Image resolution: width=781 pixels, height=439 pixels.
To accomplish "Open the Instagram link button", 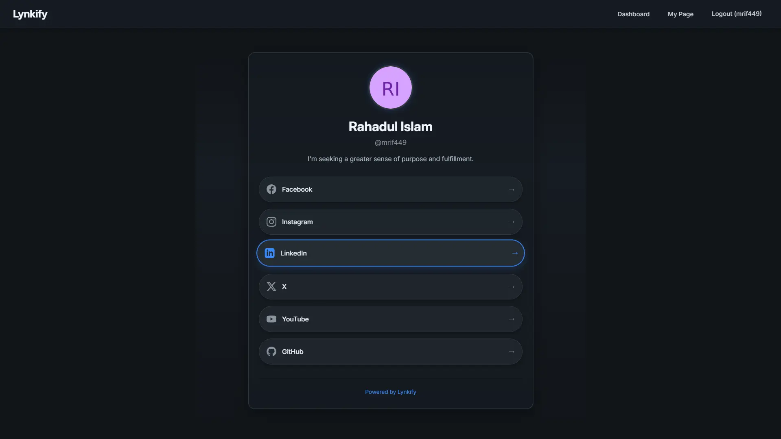I will click(390, 222).
